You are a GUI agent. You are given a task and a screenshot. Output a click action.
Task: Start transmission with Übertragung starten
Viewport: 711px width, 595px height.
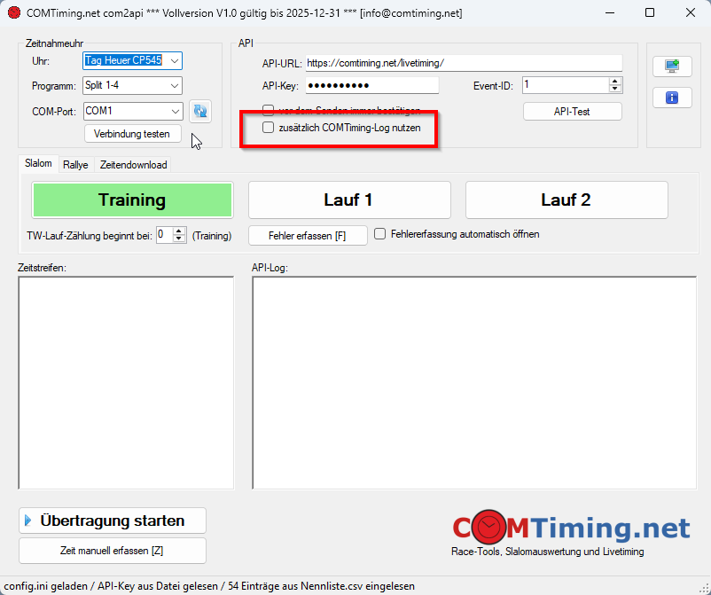click(x=113, y=521)
